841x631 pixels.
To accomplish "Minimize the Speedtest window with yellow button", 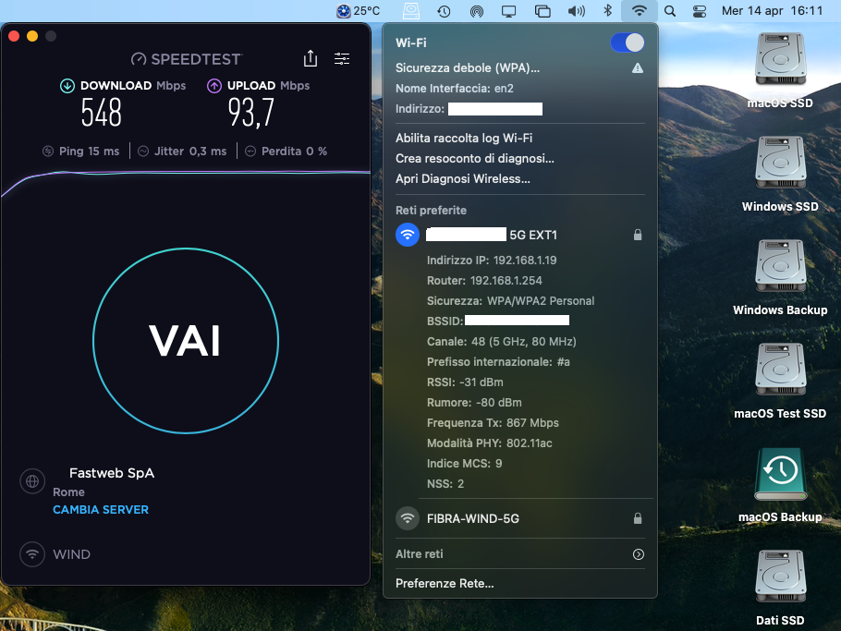I will pyautogui.click(x=32, y=36).
